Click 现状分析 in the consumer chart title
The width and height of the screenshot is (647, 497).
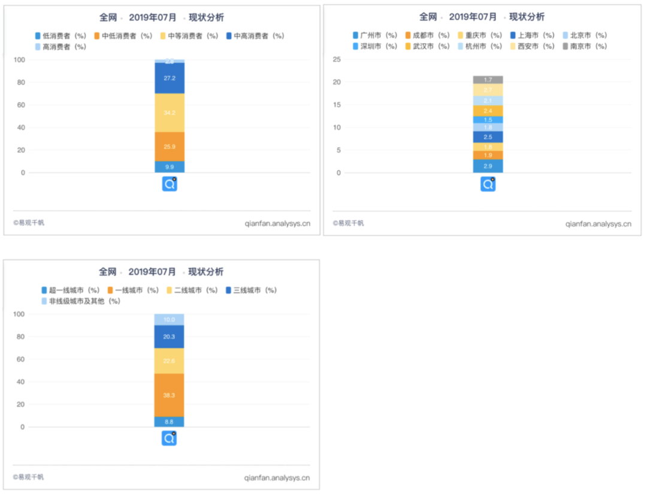coord(206,17)
